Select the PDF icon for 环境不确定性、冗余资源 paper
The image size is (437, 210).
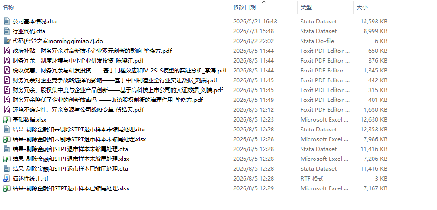pyautogui.click(x=7, y=109)
